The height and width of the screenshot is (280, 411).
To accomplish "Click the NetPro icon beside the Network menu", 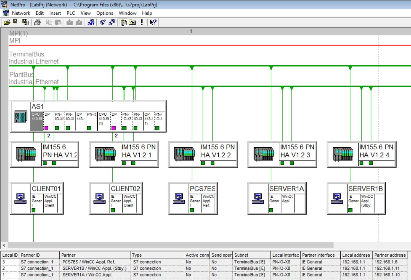I will [x=5, y=13].
